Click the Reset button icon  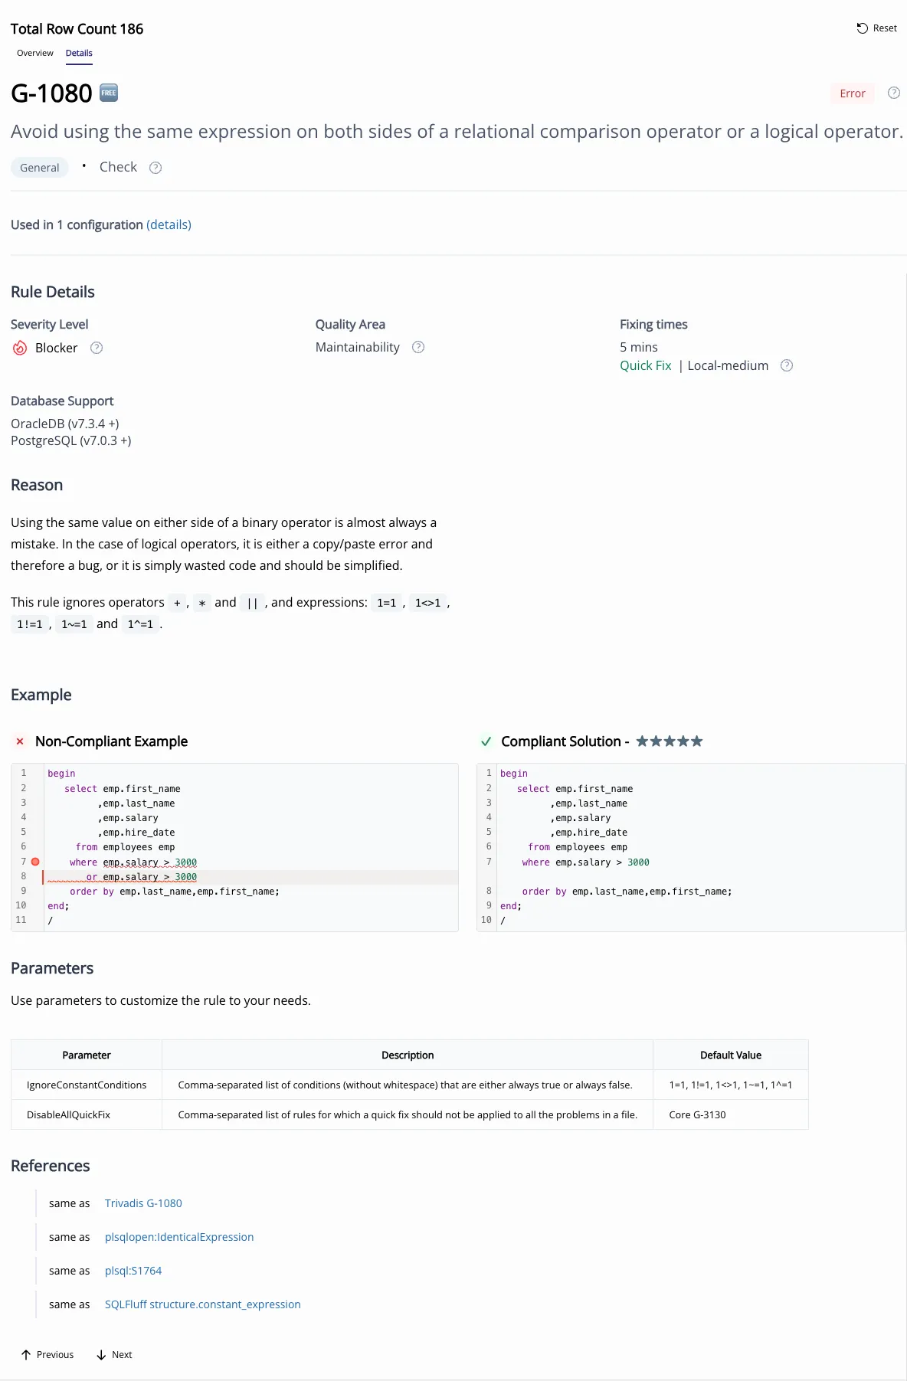coord(862,28)
